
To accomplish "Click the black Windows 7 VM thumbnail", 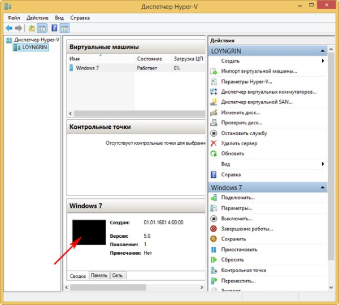I will pos(89,233).
